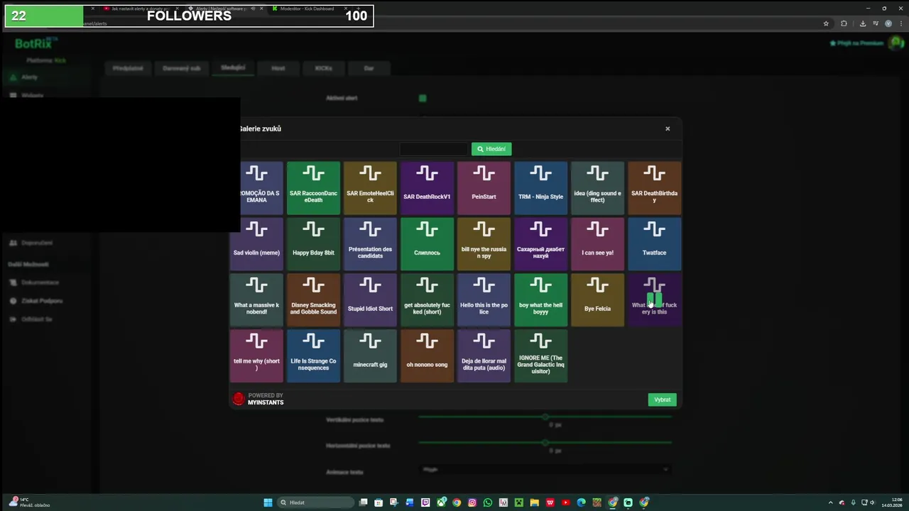This screenshot has width=909, height=511.
Task: Open Dokumentace in the BotRix sidebar
Action: click(39, 282)
